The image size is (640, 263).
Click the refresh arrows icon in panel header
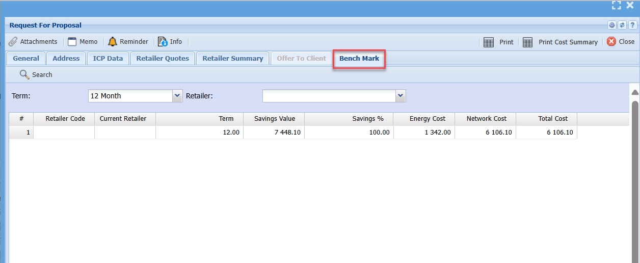click(622, 25)
